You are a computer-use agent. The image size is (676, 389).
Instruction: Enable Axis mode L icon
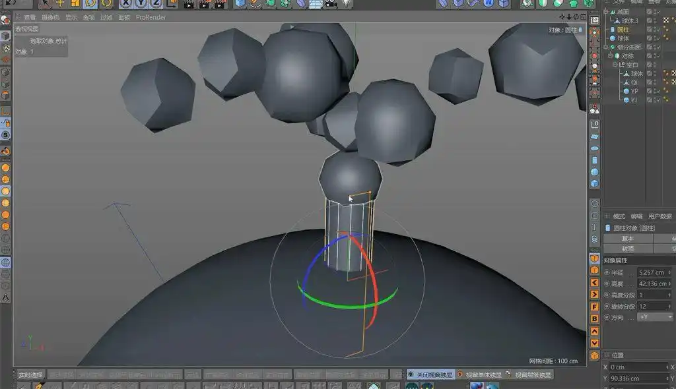pyautogui.click(x=5, y=111)
